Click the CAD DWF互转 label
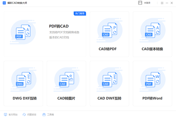This screenshot has height=118, width=176. 109,98
